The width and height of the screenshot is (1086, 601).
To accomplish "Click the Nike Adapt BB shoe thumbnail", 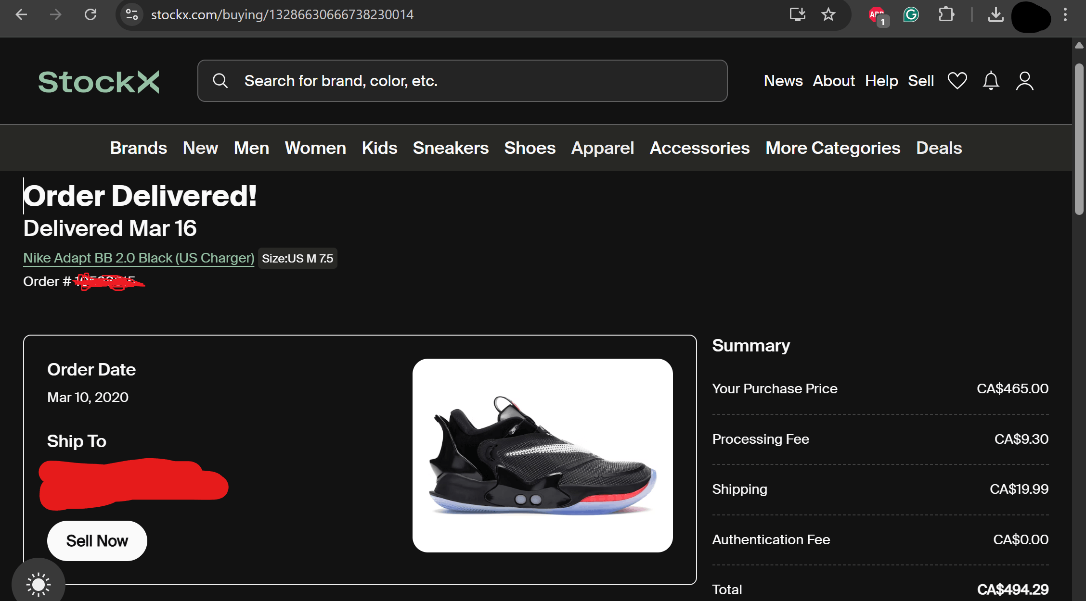I will pyautogui.click(x=543, y=455).
